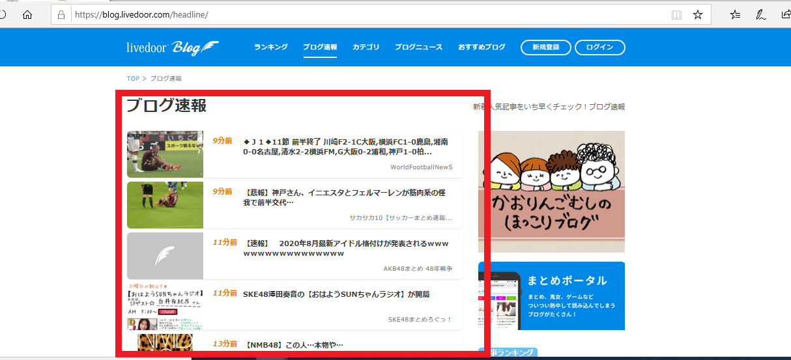Open the SKE48澤田奏音 radio article
Viewport: 791px width, 360px height.
point(336,294)
